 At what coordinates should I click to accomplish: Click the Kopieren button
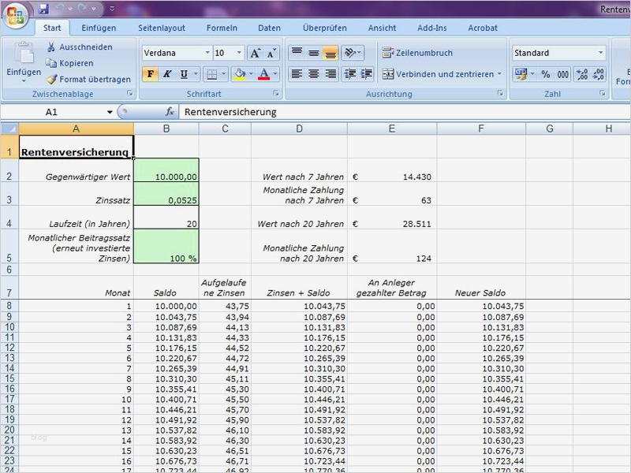[x=69, y=63]
